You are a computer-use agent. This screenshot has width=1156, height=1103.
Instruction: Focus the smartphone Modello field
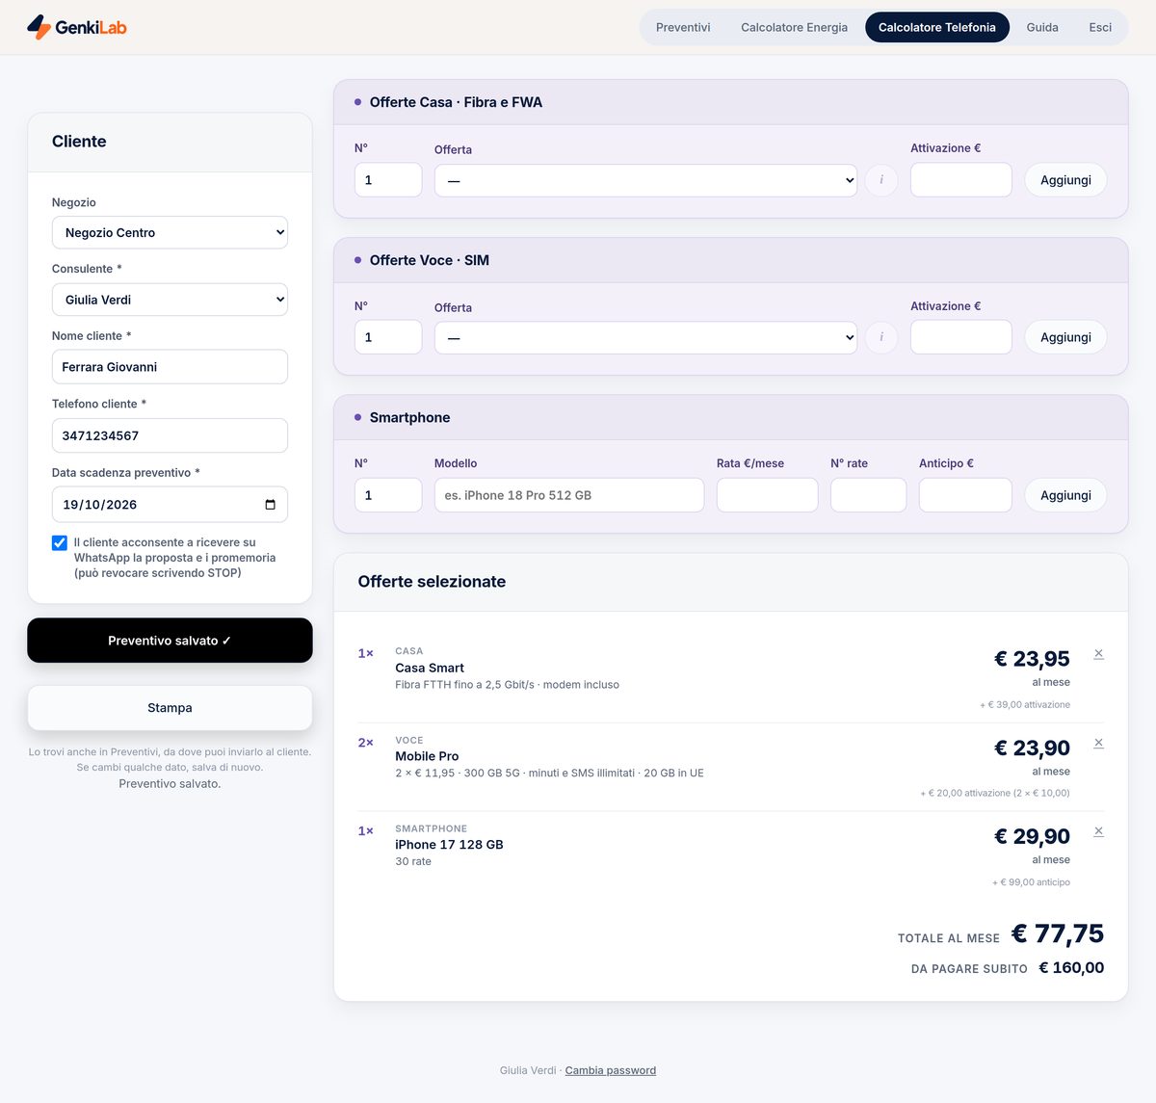(569, 495)
